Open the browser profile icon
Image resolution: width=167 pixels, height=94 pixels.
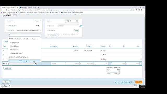pyautogui.click(x=141, y=10)
